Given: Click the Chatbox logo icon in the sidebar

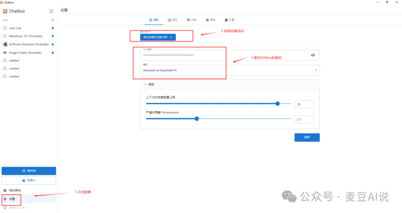Looking at the screenshot, I should point(5,11).
